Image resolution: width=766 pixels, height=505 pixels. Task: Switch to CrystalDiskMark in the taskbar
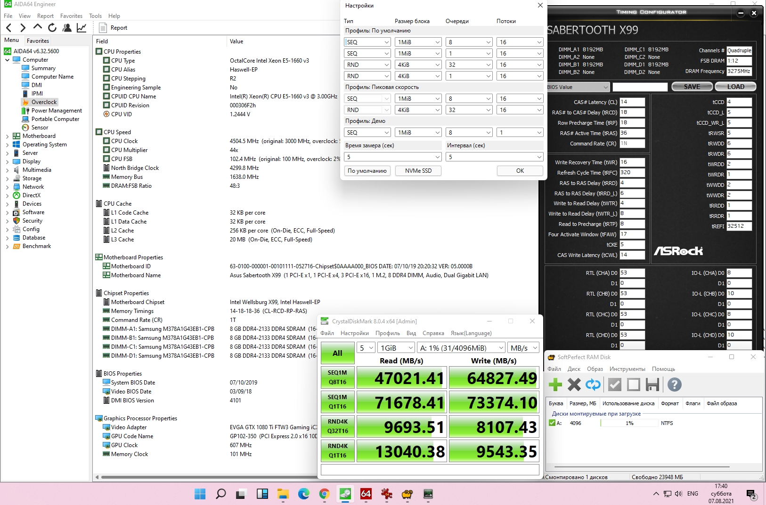[345, 494]
